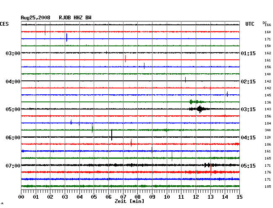
Task: Click the 05:15 UTC time label
Action: click(248, 165)
